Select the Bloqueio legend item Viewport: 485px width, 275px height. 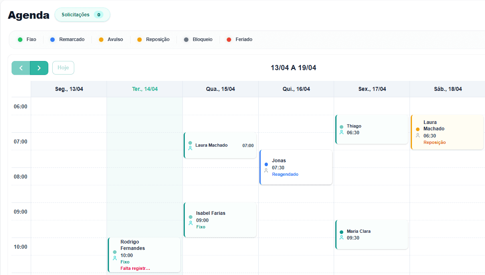click(x=198, y=39)
